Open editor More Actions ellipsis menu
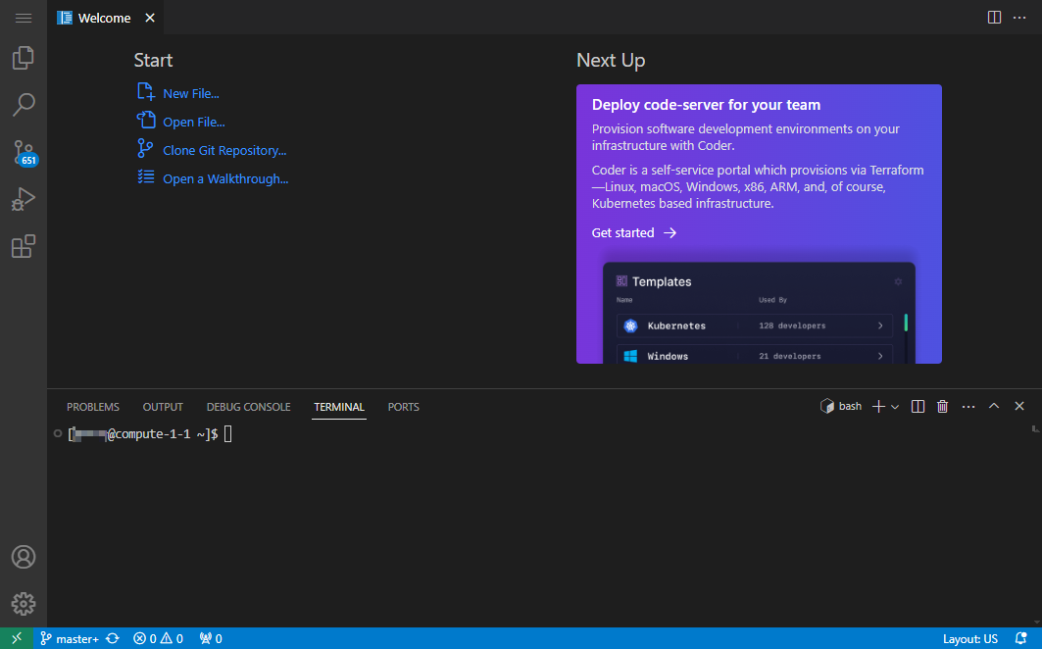Image resolution: width=1042 pixels, height=649 pixels. (x=1019, y=18)
